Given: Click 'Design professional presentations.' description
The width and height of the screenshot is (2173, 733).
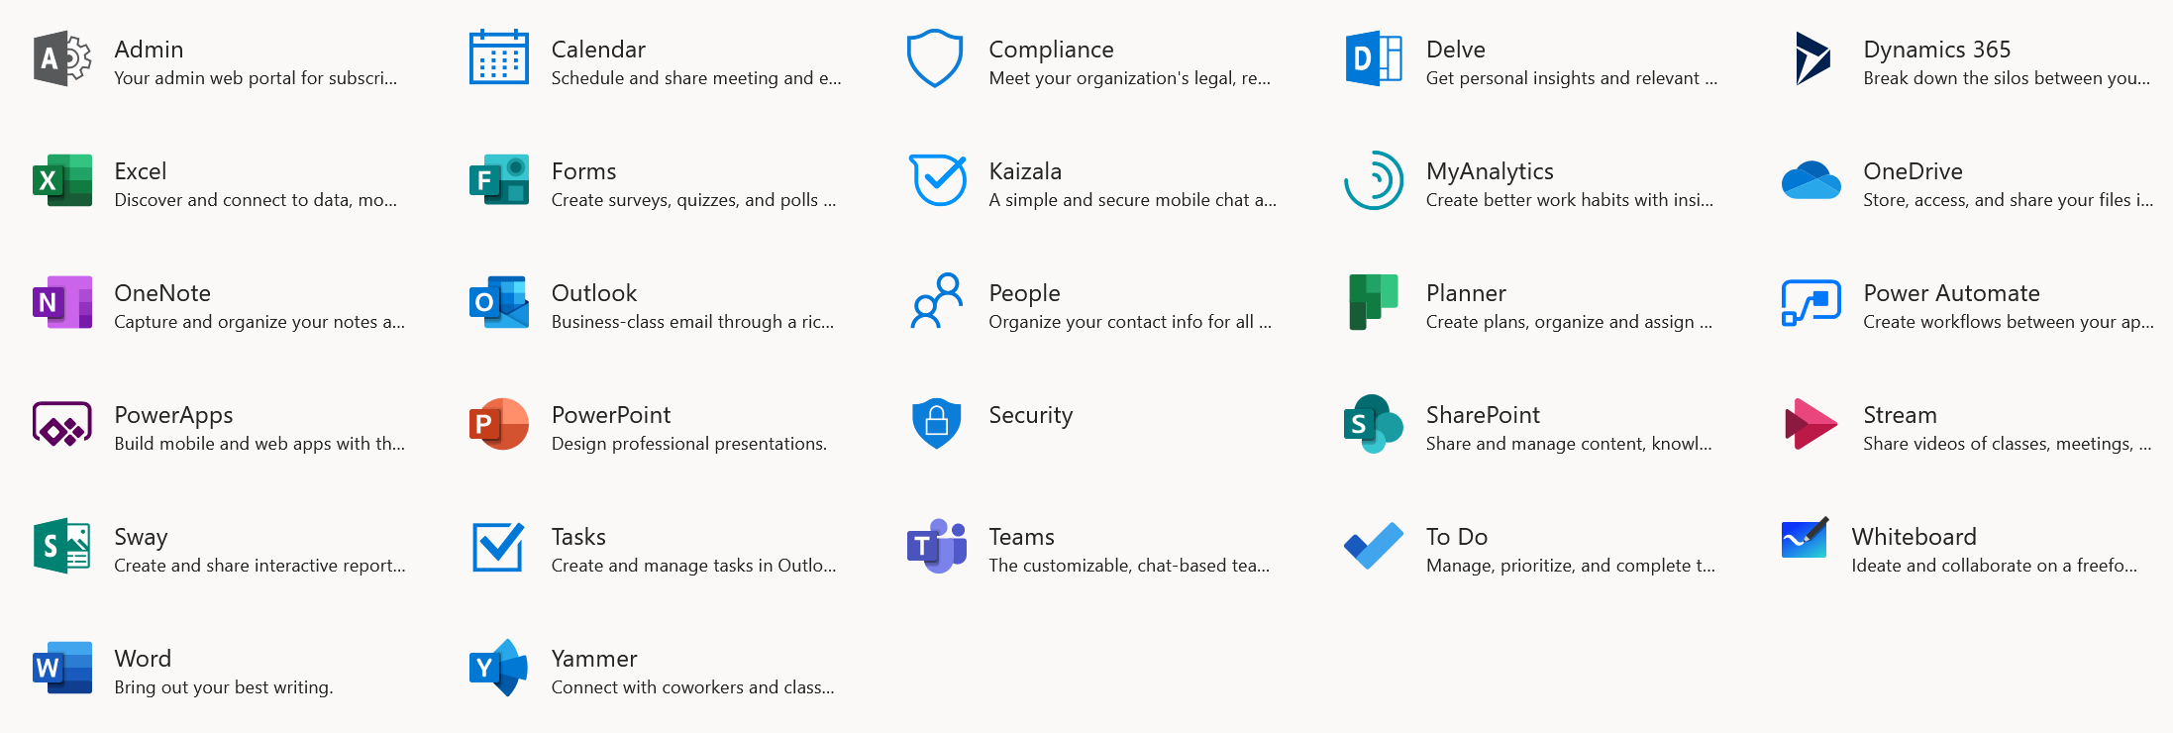Looking at the screenshot, I should point(689,444).
